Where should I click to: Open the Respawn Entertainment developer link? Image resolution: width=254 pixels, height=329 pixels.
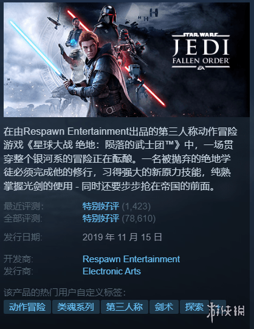point(131,259)
